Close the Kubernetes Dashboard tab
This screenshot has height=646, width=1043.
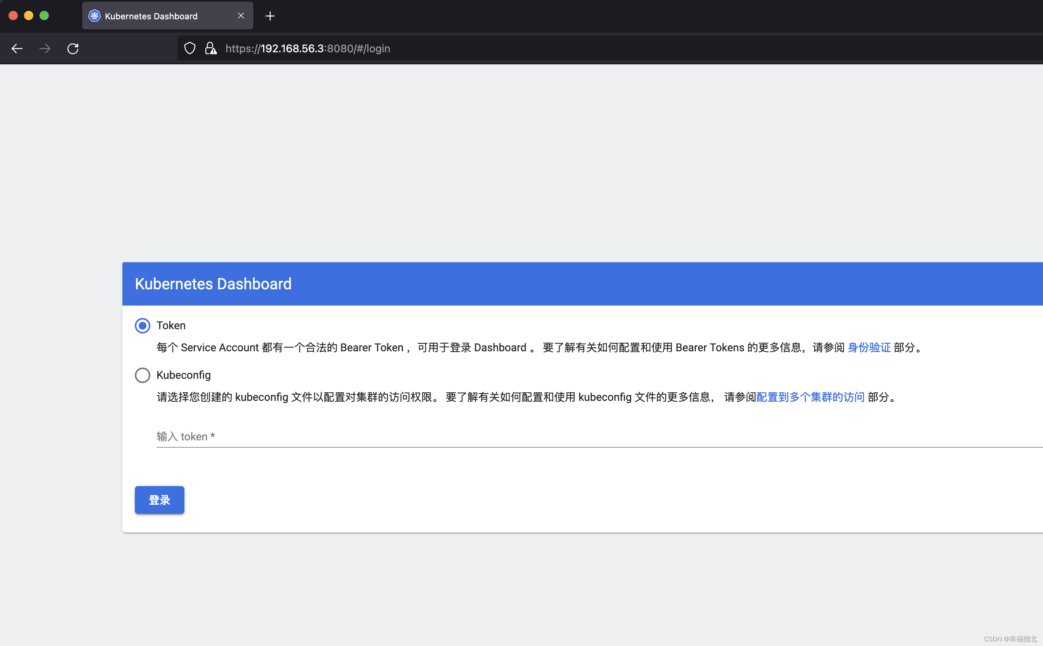point(241,16)
